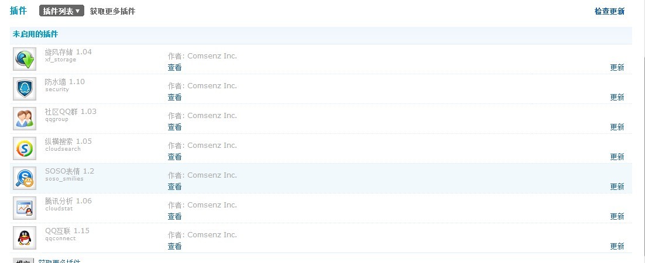Click 查看 for the 社区QQ群 plugin
Image resolution: width=645 pixels, height=263 pixels.
[174, 127]
